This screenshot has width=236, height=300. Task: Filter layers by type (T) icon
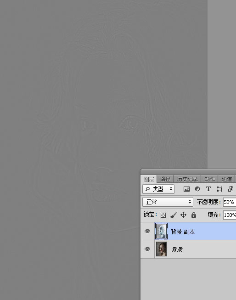[x=208, y=189]
